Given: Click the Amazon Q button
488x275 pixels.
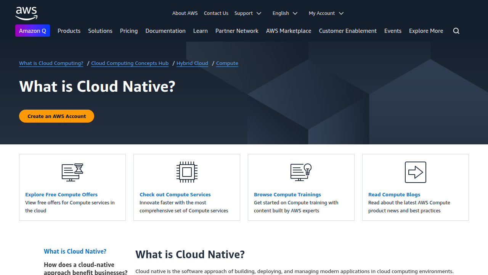Looking at the screenshot, I should (x=32, y=31).
